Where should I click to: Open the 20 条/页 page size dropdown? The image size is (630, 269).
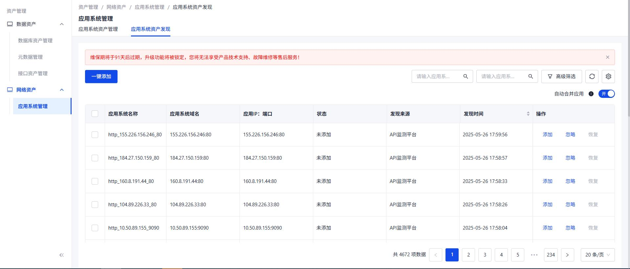click(x=597, y=255)
